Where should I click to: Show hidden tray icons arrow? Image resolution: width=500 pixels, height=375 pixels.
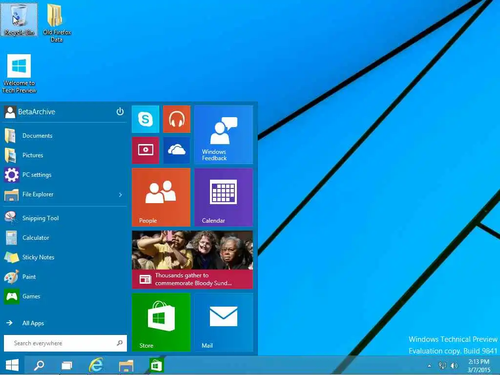coord(429,366)
